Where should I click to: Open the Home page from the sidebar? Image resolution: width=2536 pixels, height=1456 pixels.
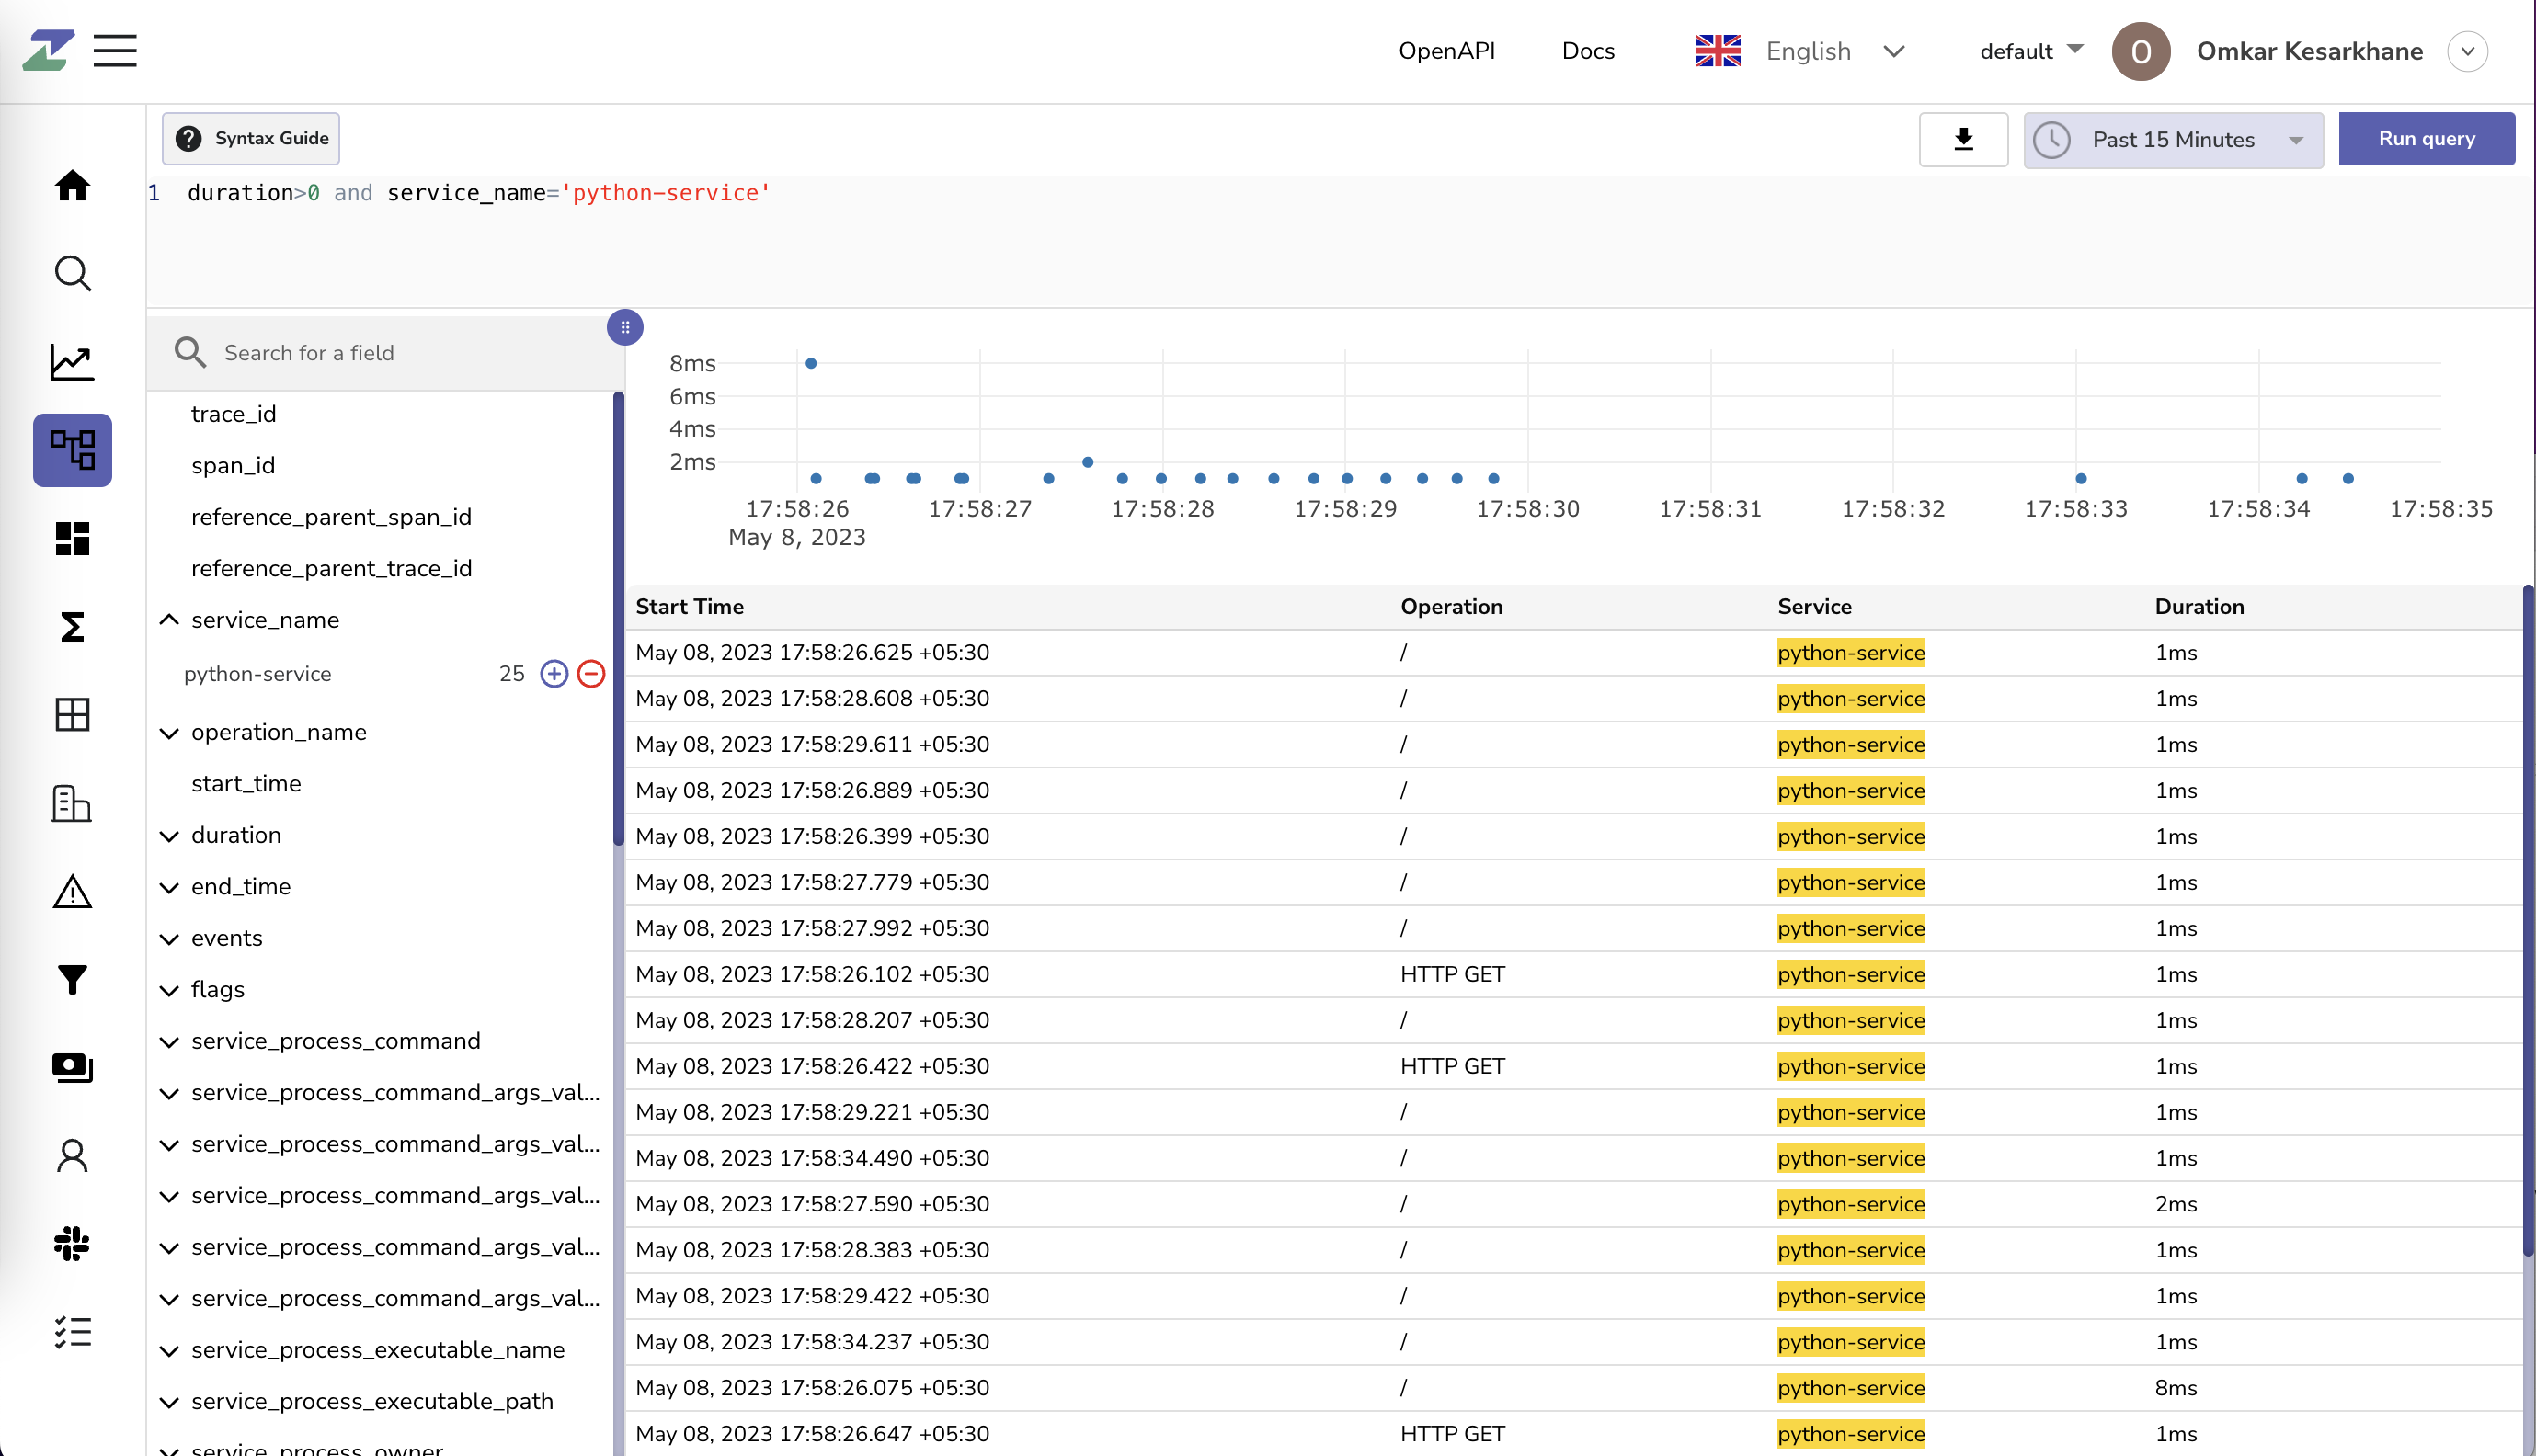(72, 186)
